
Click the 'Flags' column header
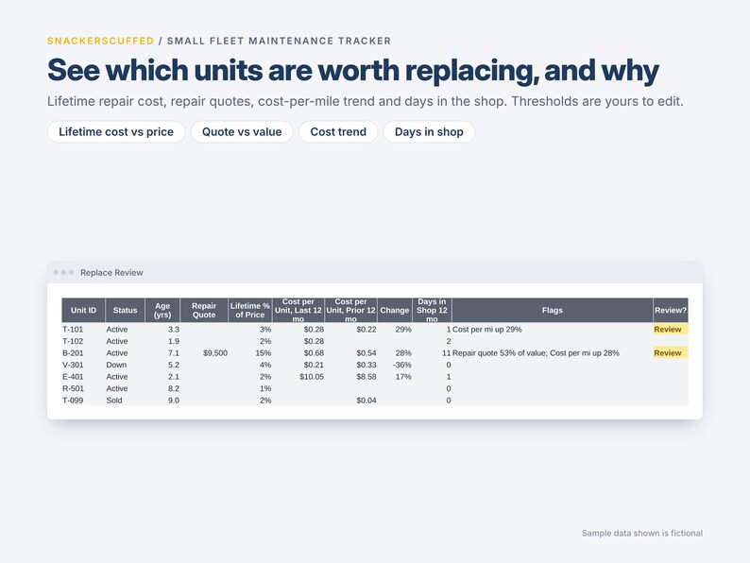click(553, 310)
